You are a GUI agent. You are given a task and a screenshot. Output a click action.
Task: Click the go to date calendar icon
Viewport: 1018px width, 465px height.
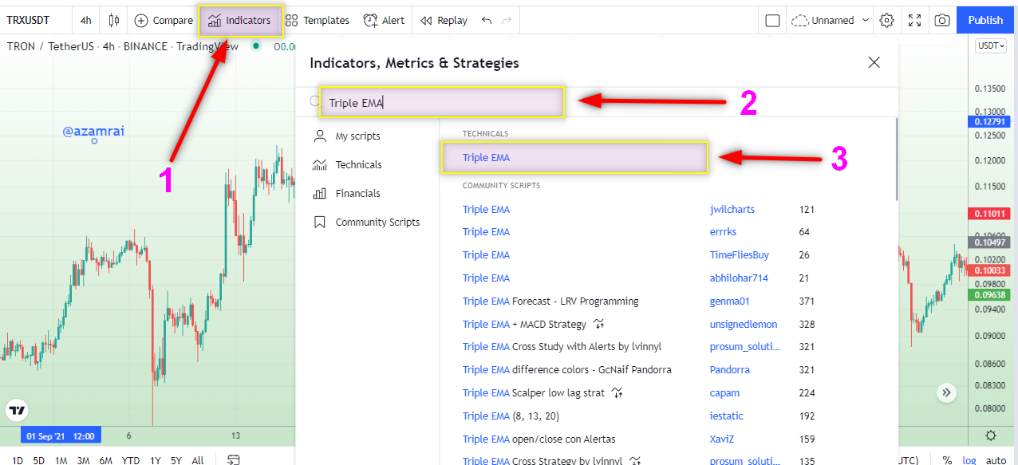click(234, 460)
